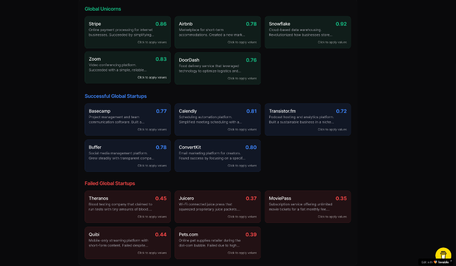
Task: Click the Successful Global Startups heading
Action: tap(115, 96)
